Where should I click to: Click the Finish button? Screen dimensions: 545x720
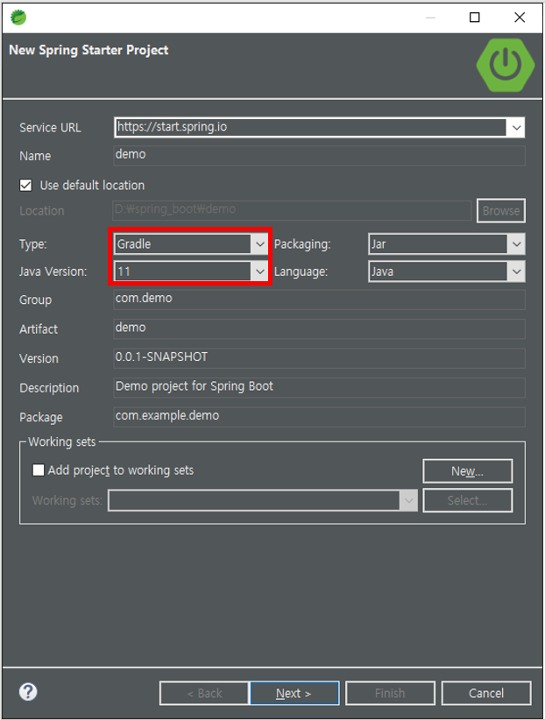click(390, 693)
